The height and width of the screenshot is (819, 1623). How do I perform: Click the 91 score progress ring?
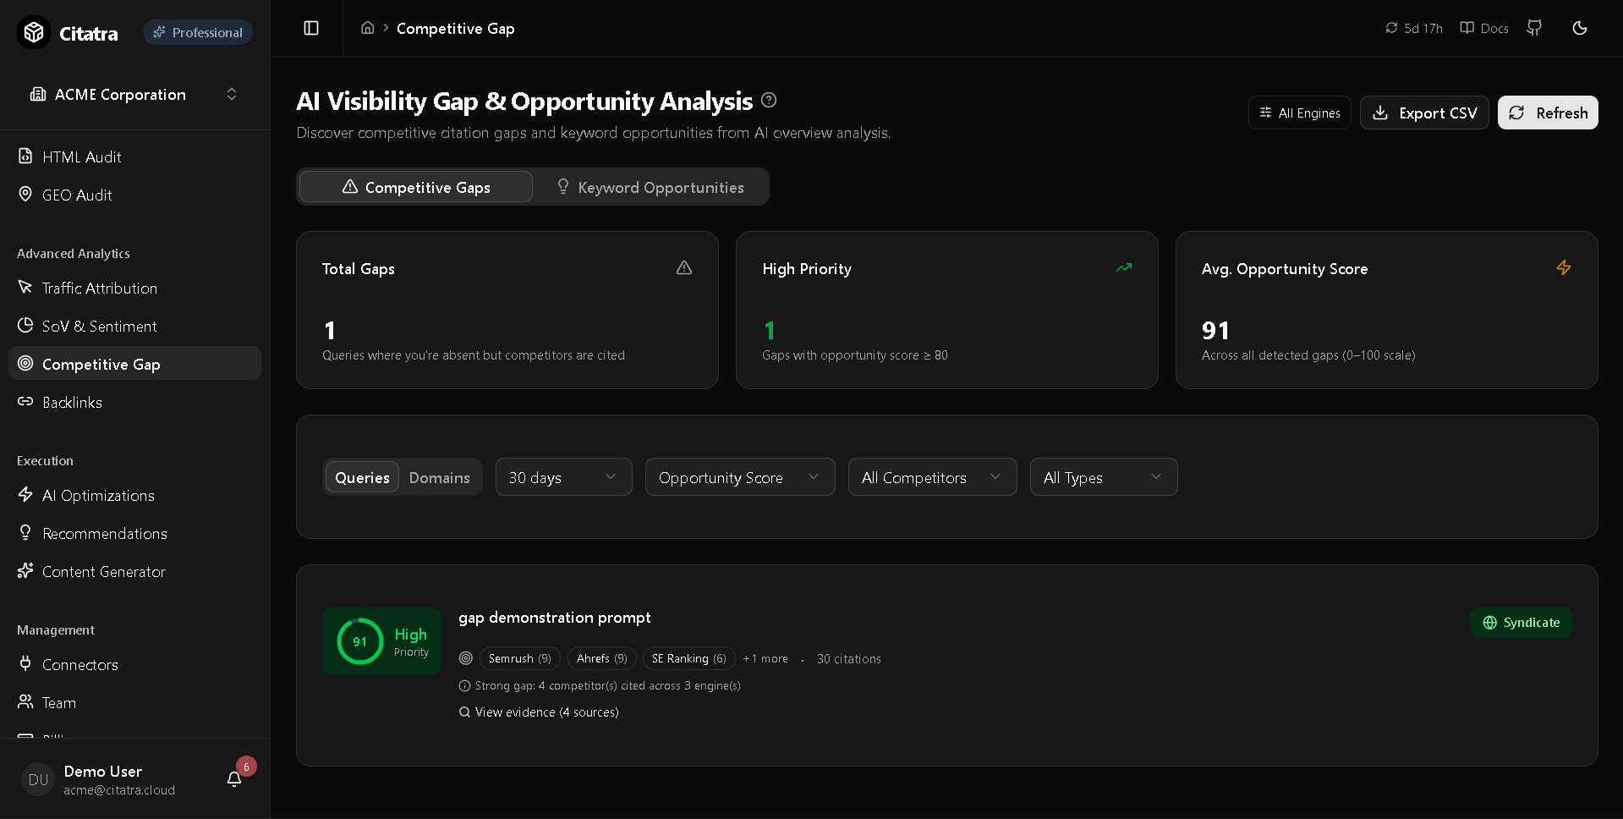(x=360, y=641)
